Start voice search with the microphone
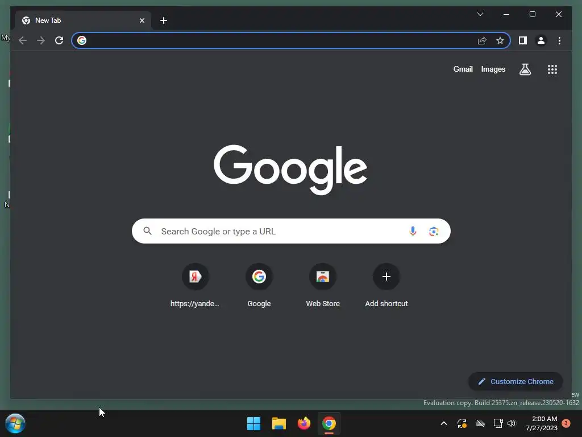The width and height of the screenshot is (582, 437). (413, 231)
